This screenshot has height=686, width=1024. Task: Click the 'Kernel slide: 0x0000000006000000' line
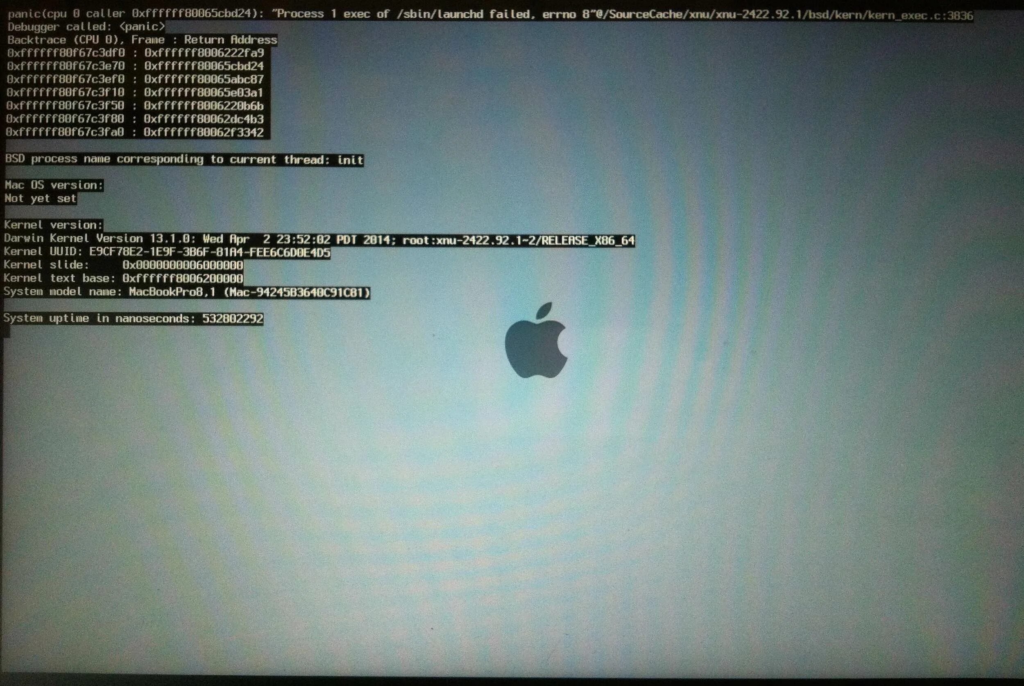coord(124,265)
